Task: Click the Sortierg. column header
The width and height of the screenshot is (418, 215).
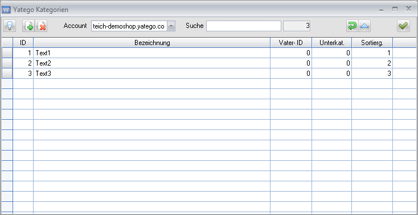Action: 372,43
